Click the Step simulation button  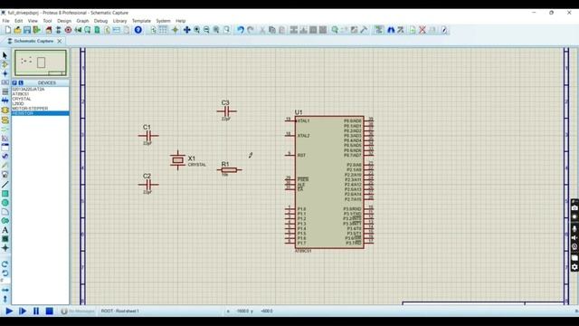coord(22,312)
